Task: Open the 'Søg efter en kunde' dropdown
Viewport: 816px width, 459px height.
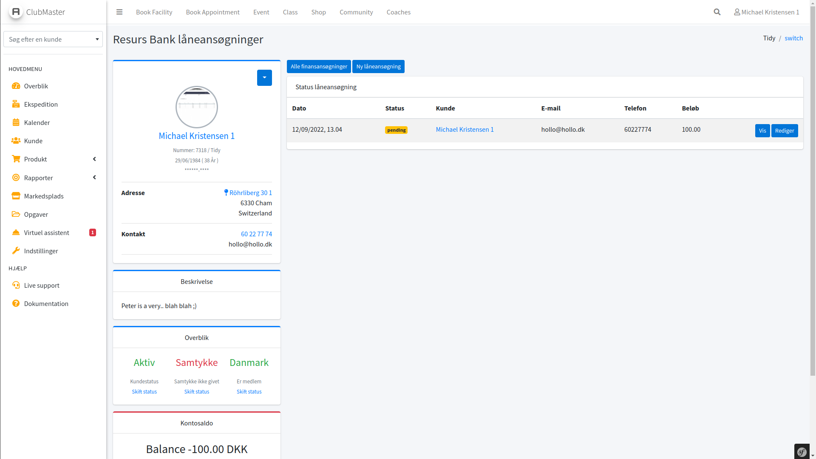Action: 53,39
